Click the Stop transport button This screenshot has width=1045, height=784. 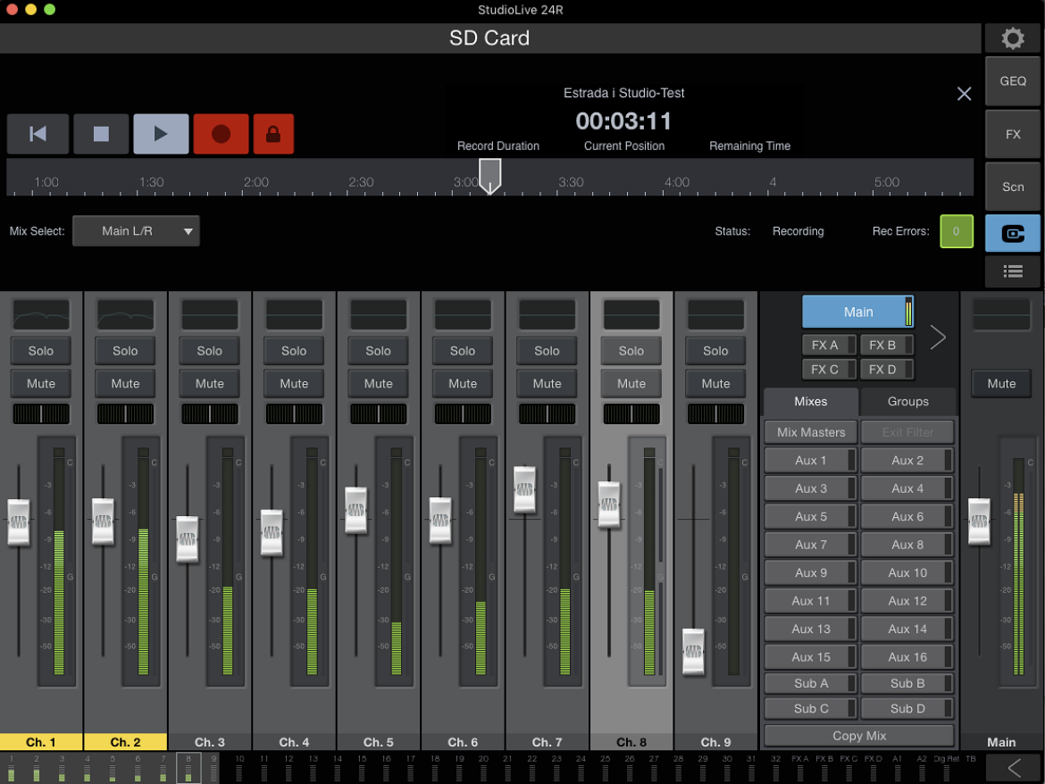pos(101,134)
